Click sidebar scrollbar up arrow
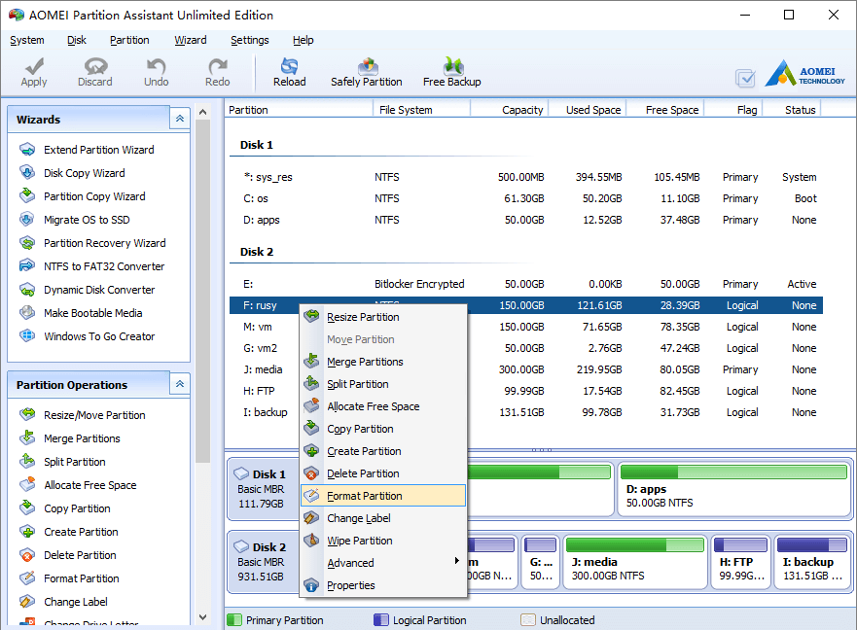This screenshot has width=857, height=630. tap(202, 112)
